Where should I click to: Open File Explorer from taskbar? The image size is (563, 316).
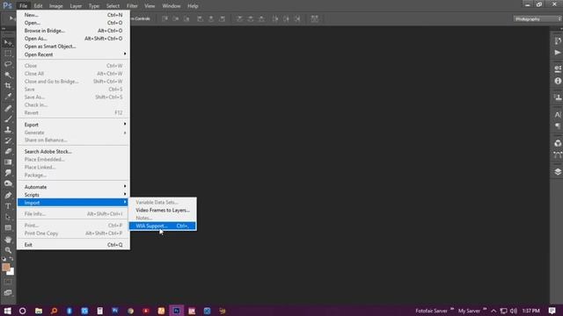point(39,311)
